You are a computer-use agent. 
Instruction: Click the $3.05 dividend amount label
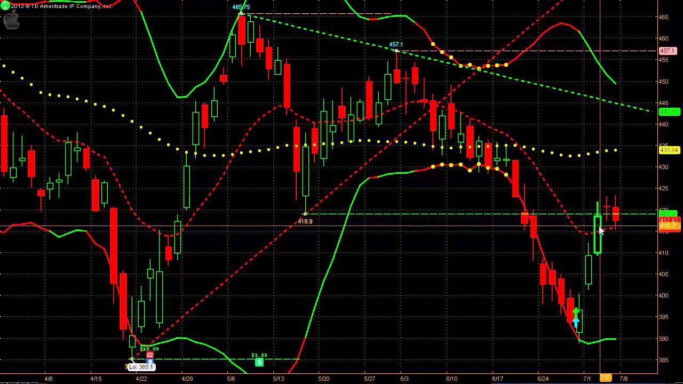tap(259, 355)
